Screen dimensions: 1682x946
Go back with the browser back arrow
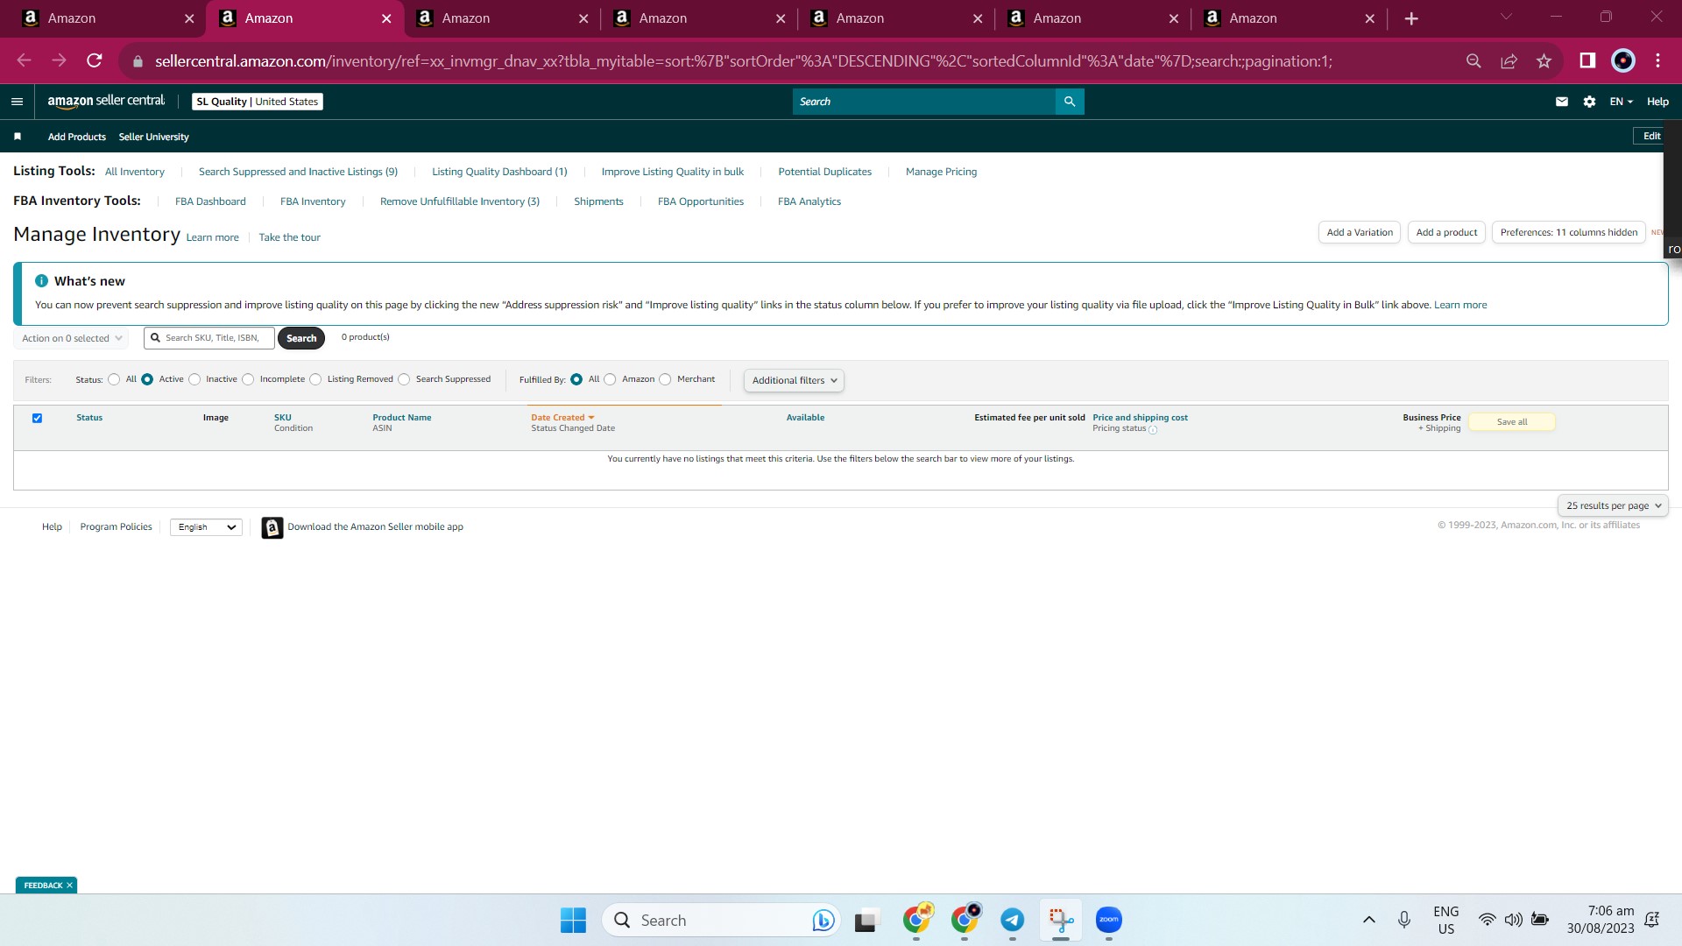[25, 60]
